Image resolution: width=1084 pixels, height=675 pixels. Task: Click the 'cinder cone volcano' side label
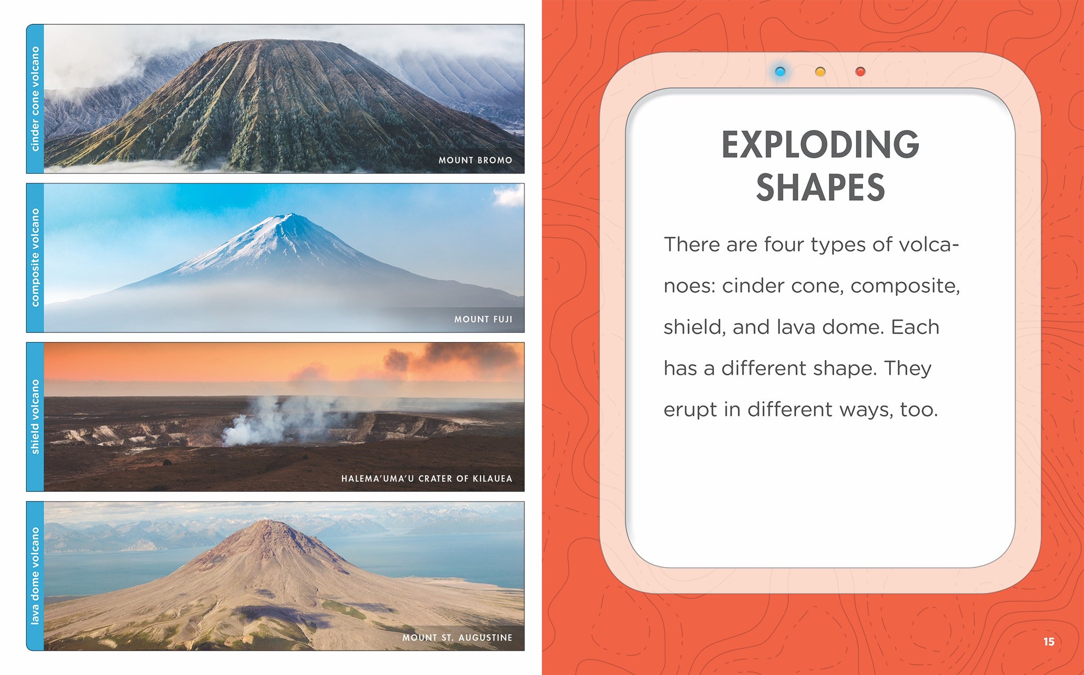click(x=35, y=98)
